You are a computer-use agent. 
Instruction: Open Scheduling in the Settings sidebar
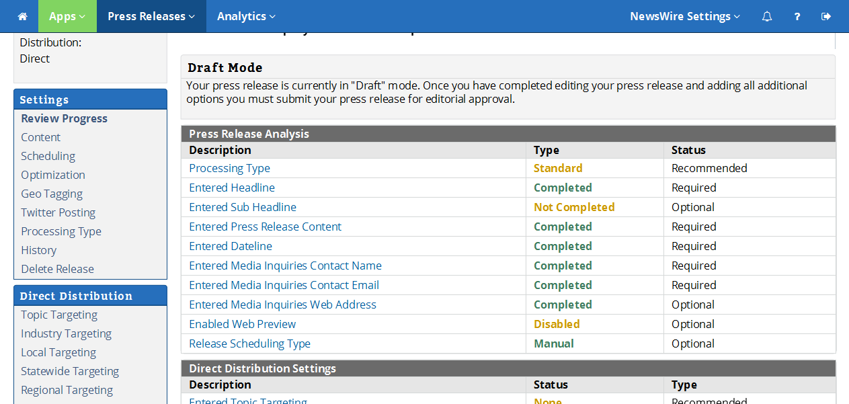tap(48, 156)
